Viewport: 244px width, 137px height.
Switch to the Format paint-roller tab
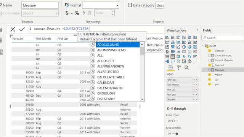pos(179,68)
